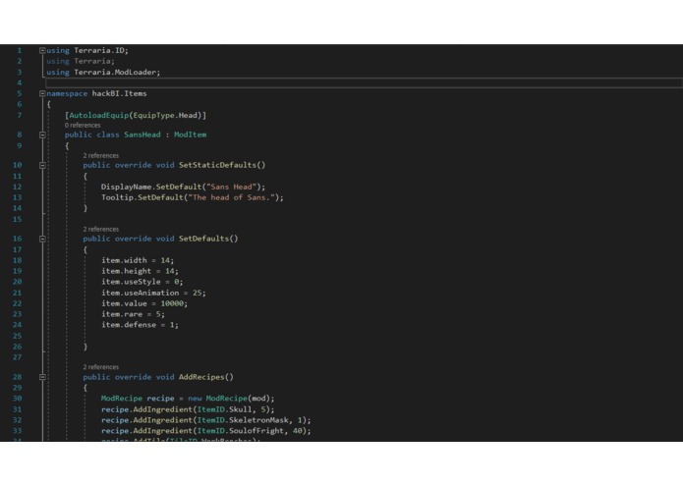Click 'ItemID.Skull, 5' ingredient line
This screenshot has height=485, width=683.
coord(188,409)
